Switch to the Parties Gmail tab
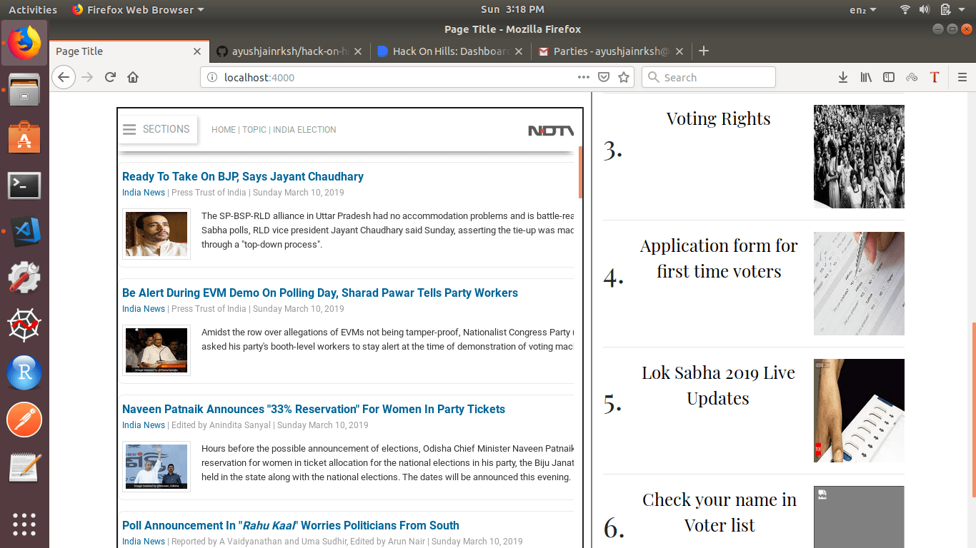This screenshot has height=548, width=976. click(612, 51)
